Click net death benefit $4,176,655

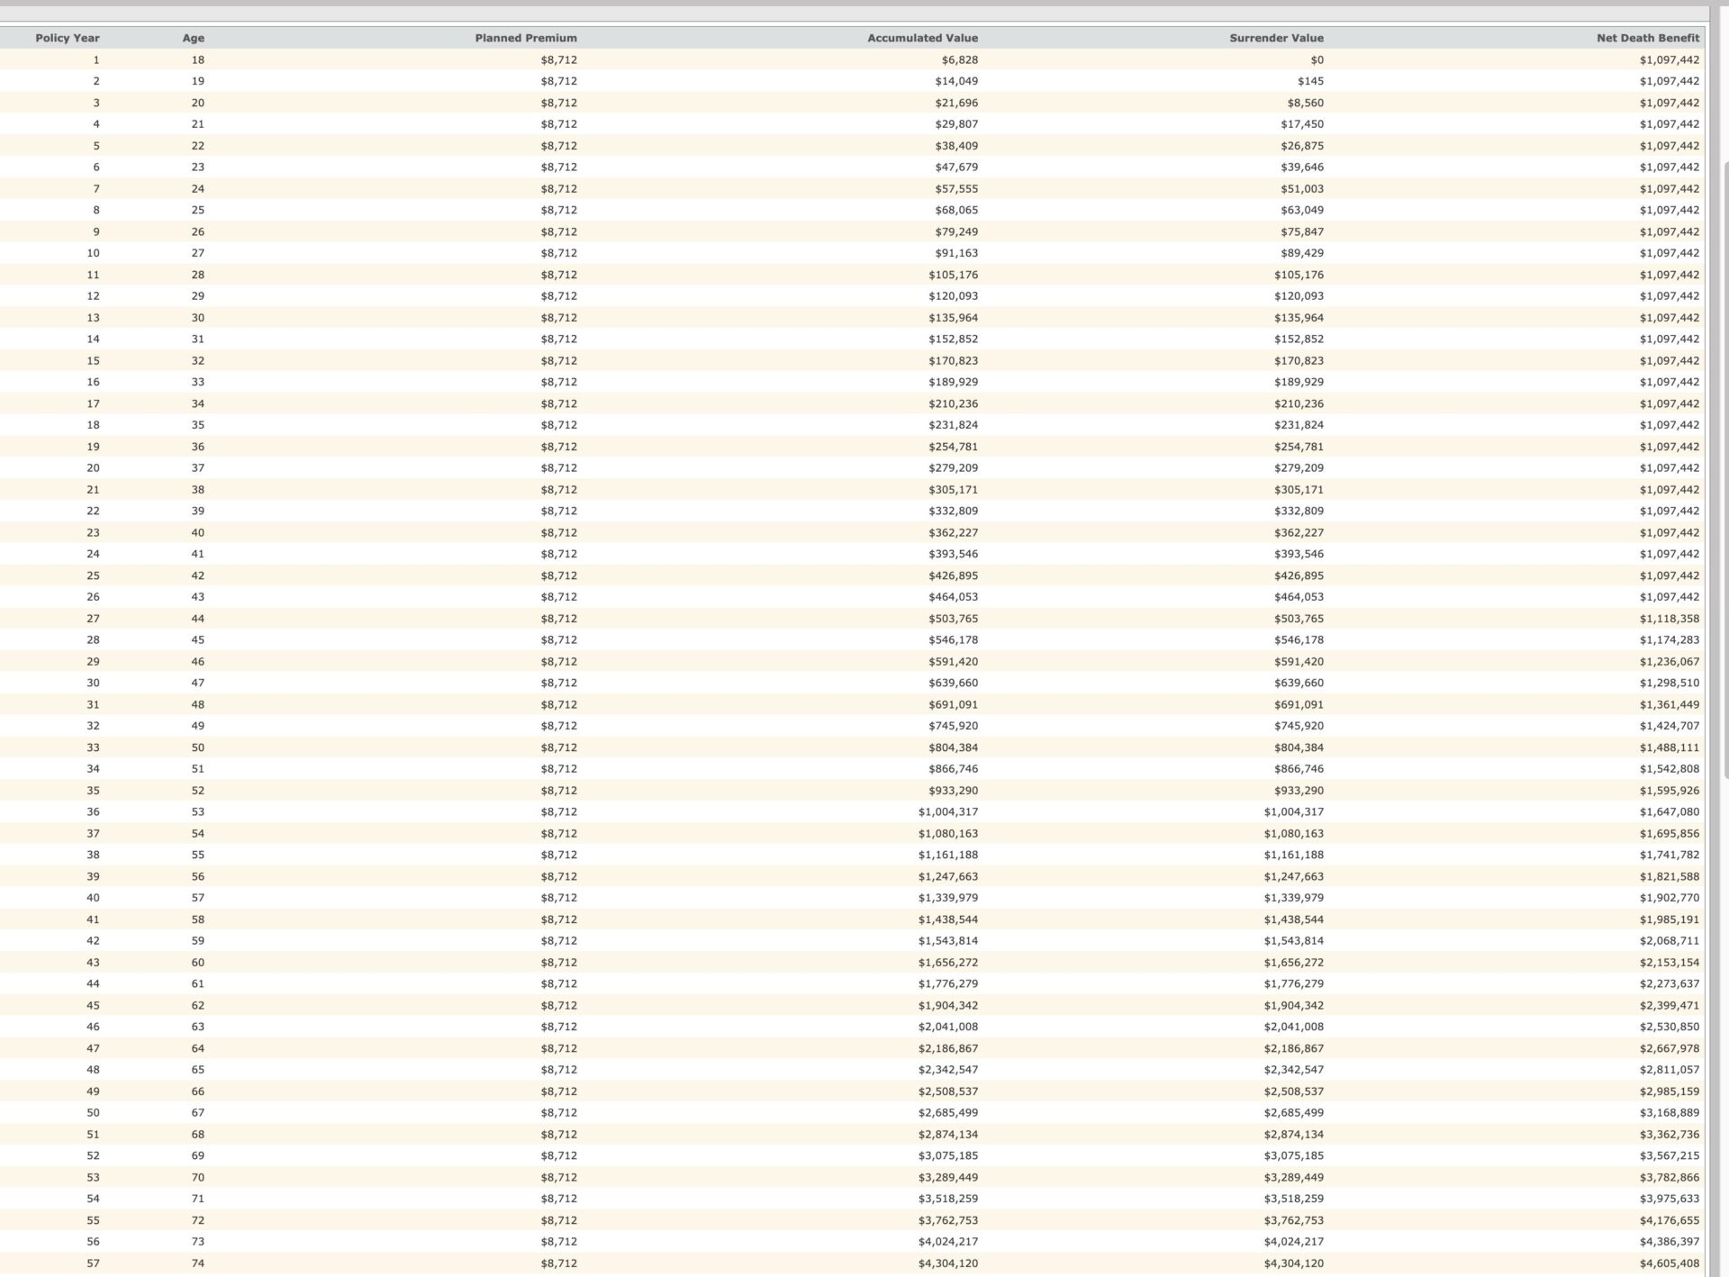pos(1670,1220)
